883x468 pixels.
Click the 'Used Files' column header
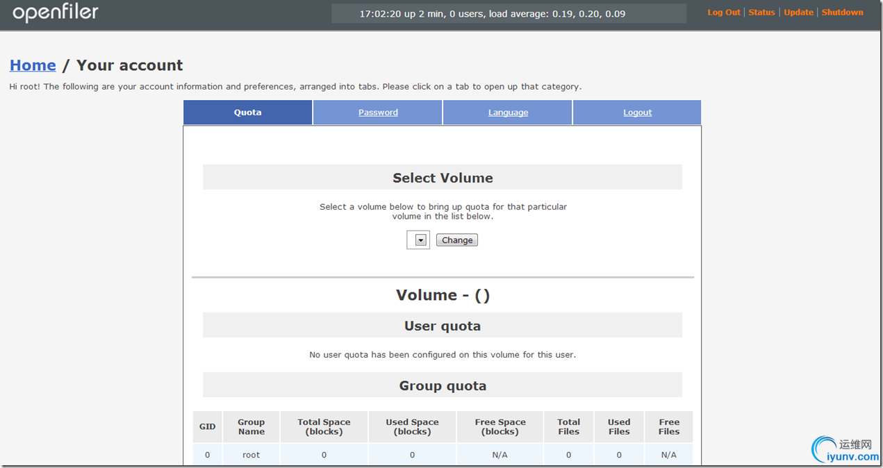[x=619, y=427]
